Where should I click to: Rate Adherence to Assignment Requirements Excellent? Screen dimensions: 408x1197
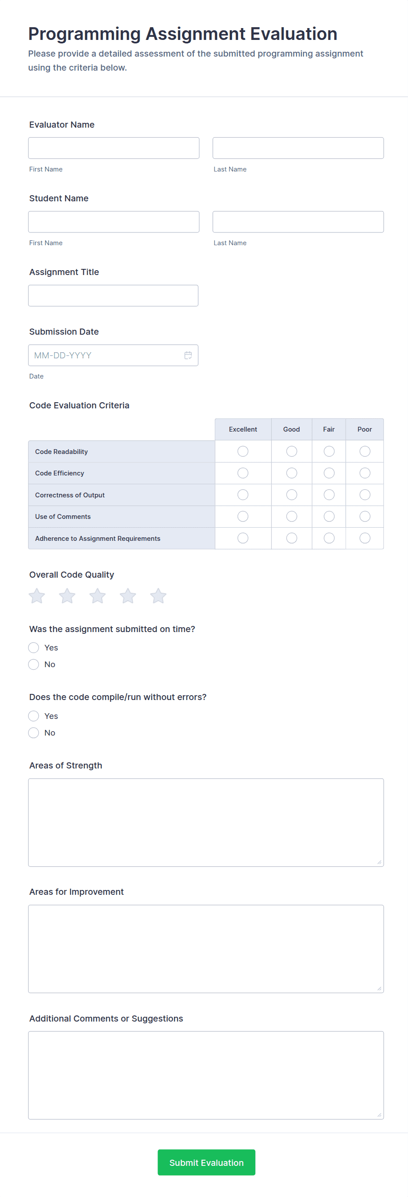[x=243, y=538]
